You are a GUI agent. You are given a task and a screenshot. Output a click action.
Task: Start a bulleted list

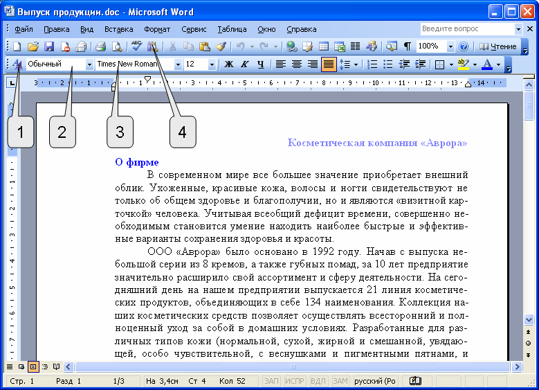click(387, 64)
